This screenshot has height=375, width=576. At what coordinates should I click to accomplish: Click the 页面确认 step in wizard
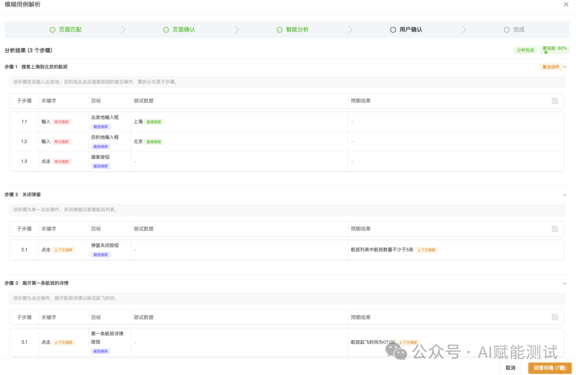coord(179,30)
